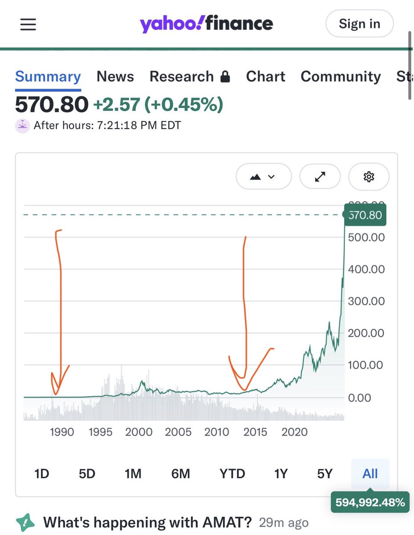The image size is (414, 535).
Task: Click the 570.80 headline price
Action: click(52, 105)
